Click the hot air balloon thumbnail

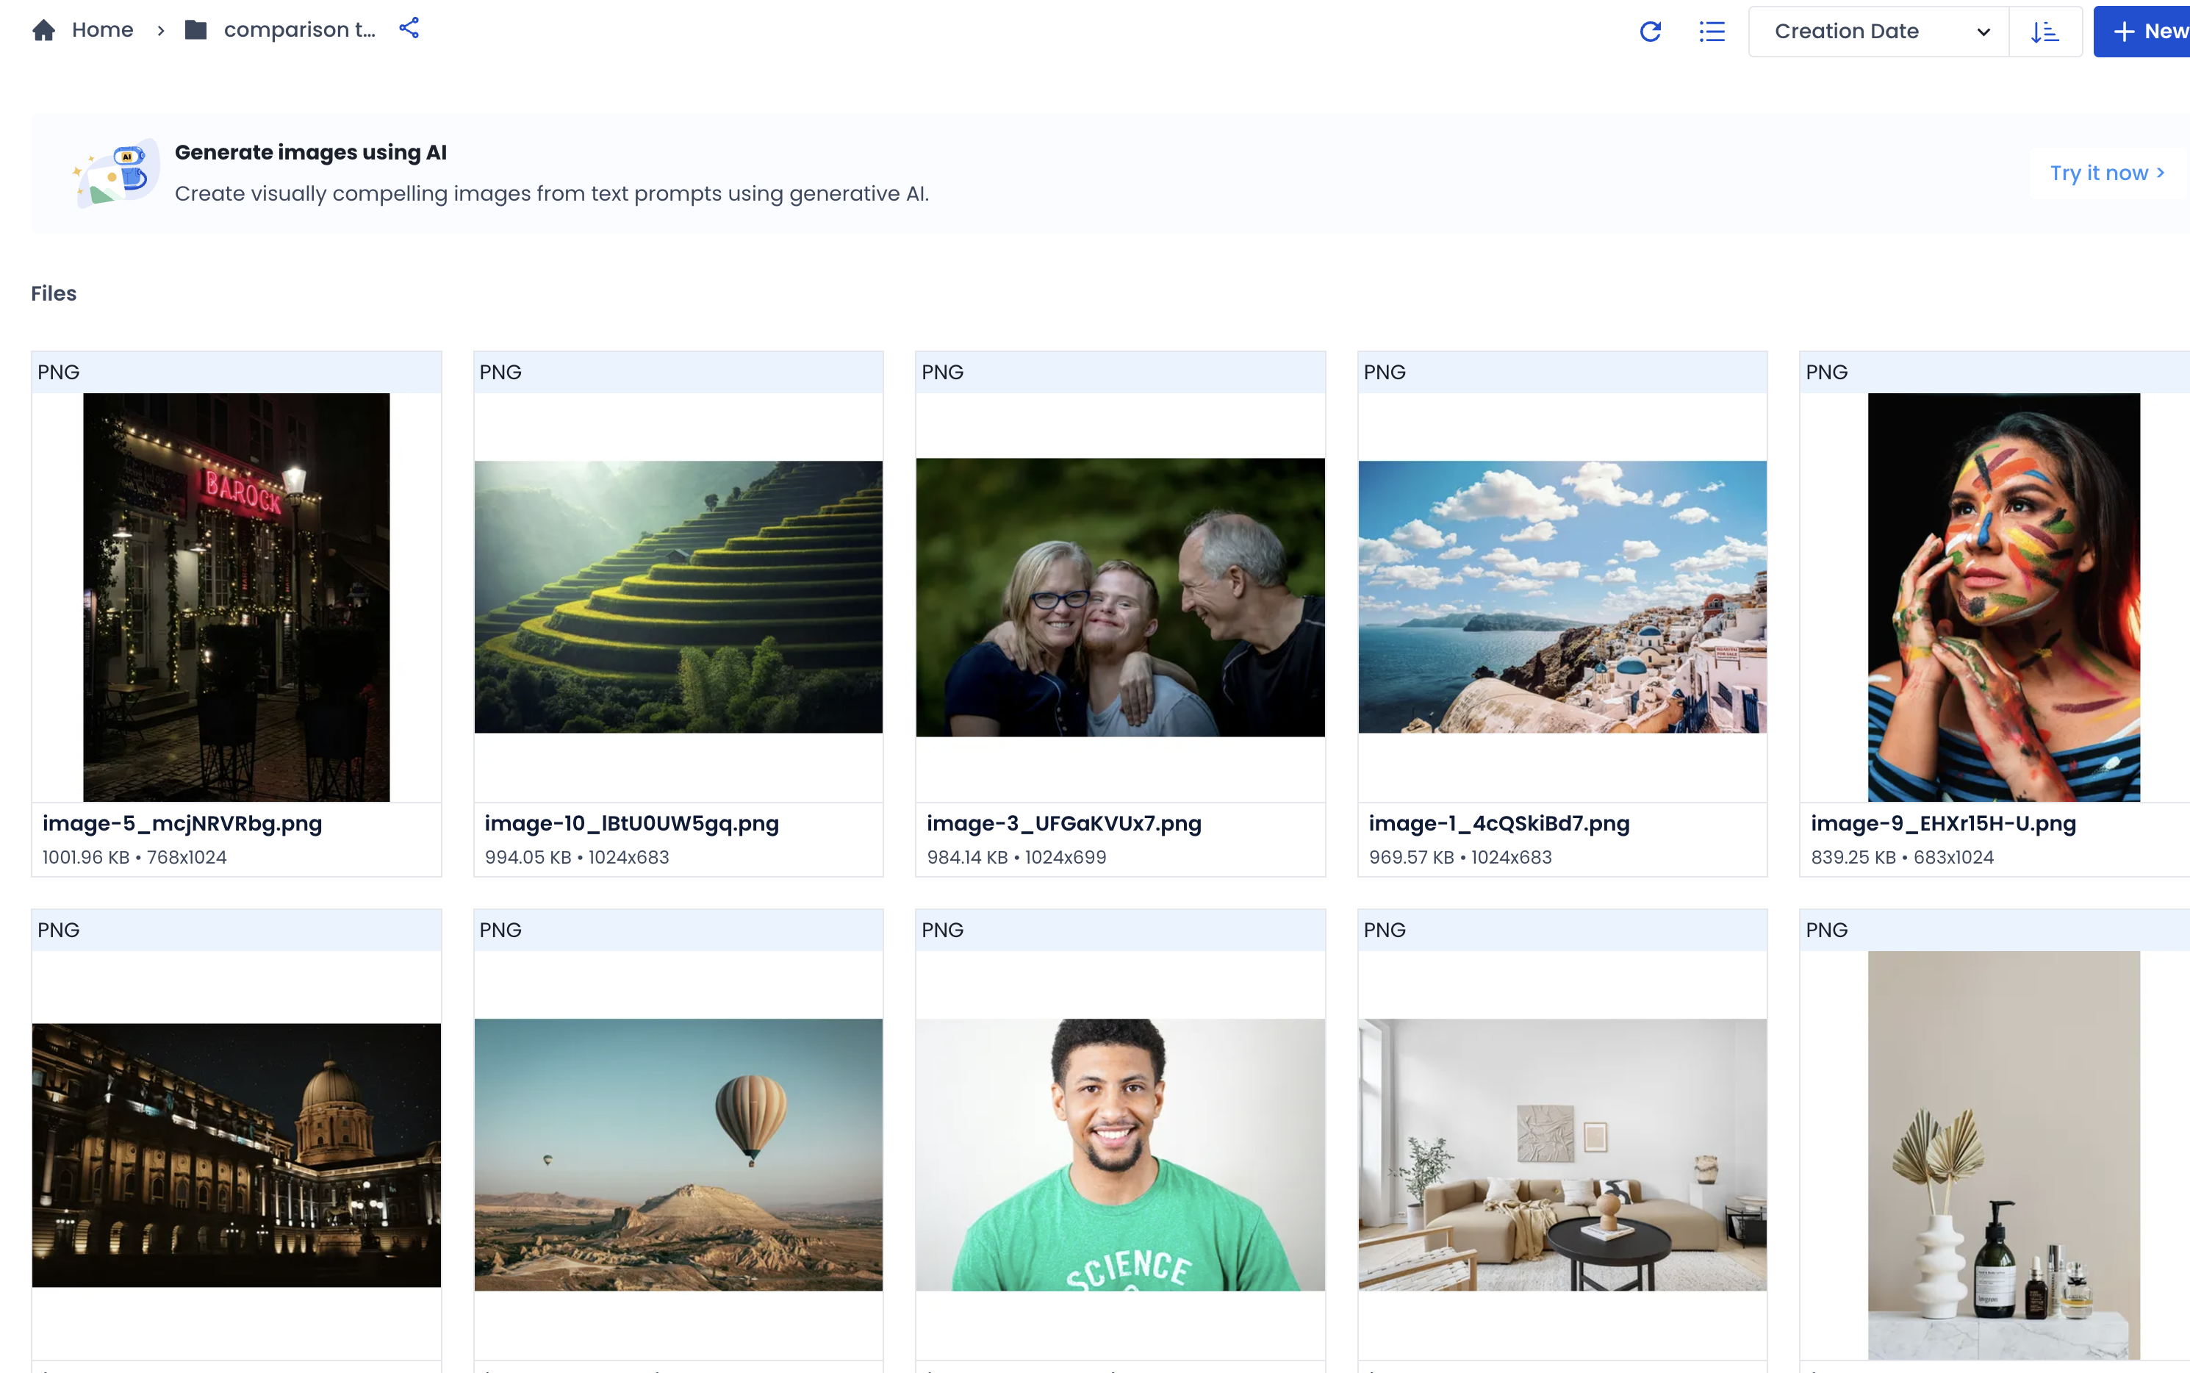pos(678,1155)
